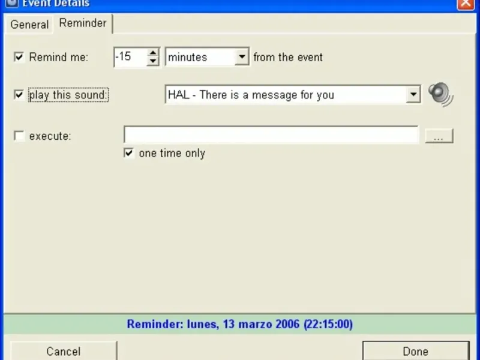
Task: Uncheck the Remind me checkbox
Action: (x=19, y=57)
